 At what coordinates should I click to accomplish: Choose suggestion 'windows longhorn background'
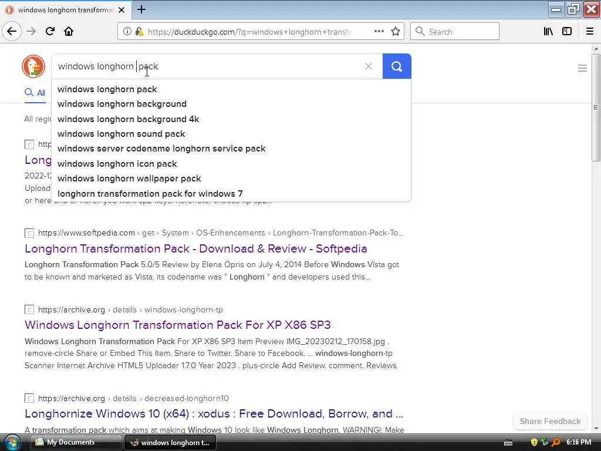tap(231, 104)
